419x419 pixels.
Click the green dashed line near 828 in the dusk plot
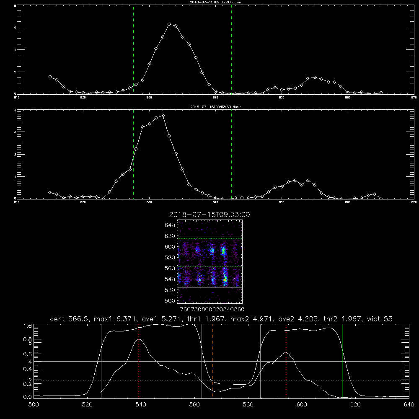(133, 154)
